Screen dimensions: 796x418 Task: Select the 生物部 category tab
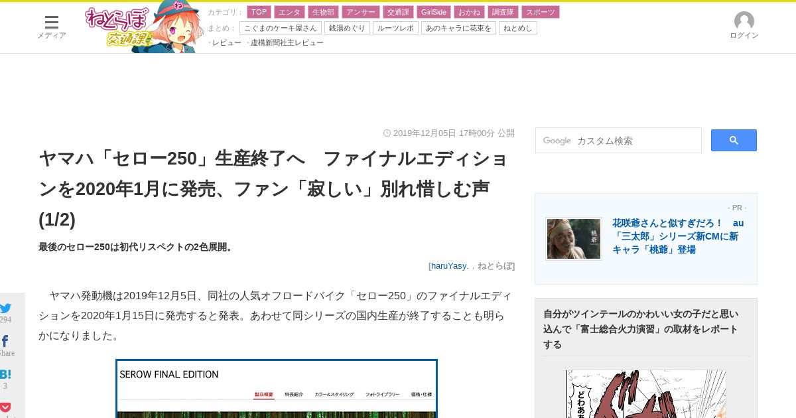323,12
